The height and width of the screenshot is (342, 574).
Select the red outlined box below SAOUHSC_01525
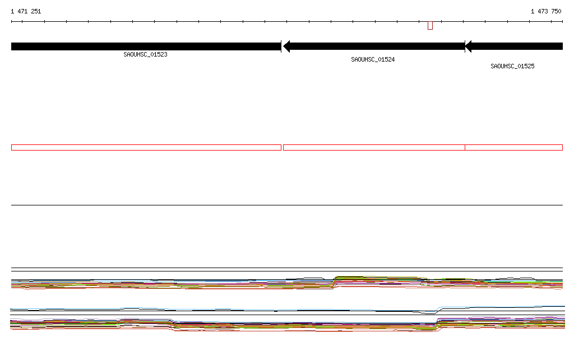point(514,148)
